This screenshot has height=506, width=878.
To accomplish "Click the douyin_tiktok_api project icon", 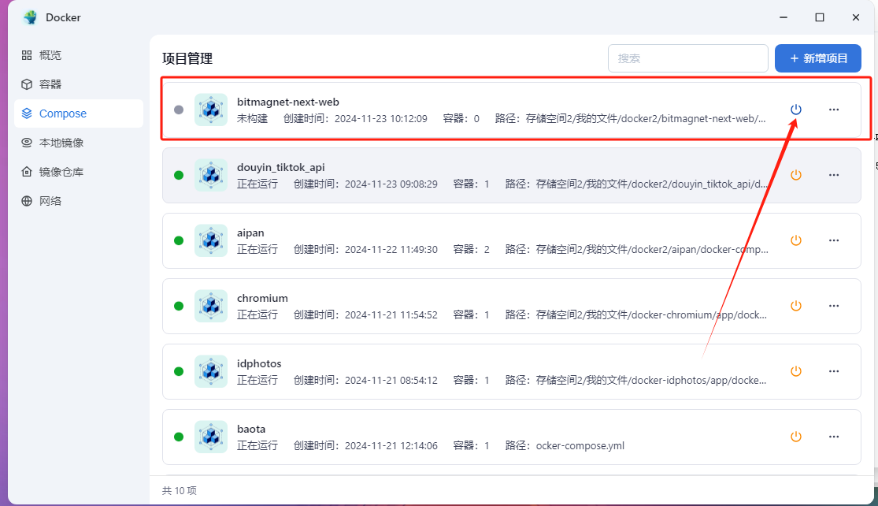I will [x=211, y=176].
